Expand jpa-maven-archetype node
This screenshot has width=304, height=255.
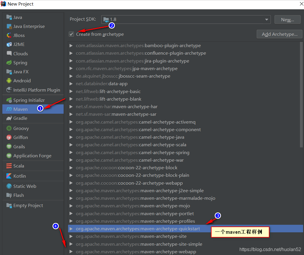tap(71, 68)
